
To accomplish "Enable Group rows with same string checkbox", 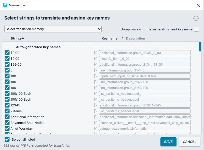I will point(196,29).
